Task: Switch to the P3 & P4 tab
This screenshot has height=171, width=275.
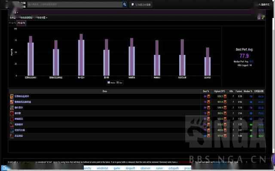Action: [x=21, y=23]
